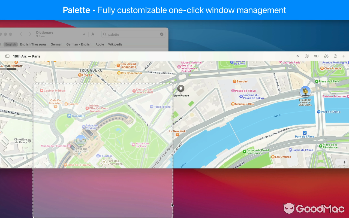Viewport: 349px width, 218px height.
Task: Click the Place du Trocadéro landmark icon
Action: 81,140
